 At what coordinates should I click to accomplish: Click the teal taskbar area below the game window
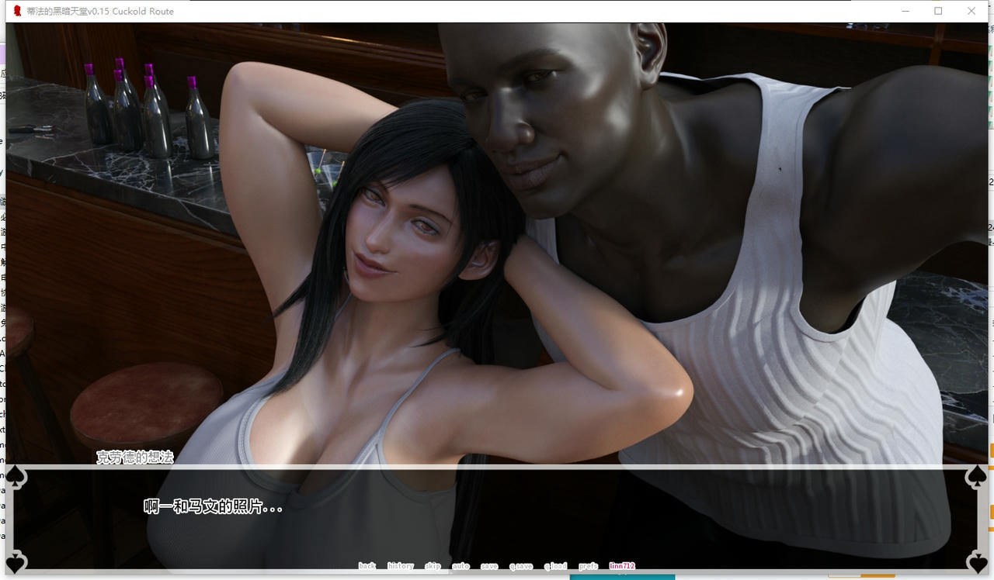point(621,578)
